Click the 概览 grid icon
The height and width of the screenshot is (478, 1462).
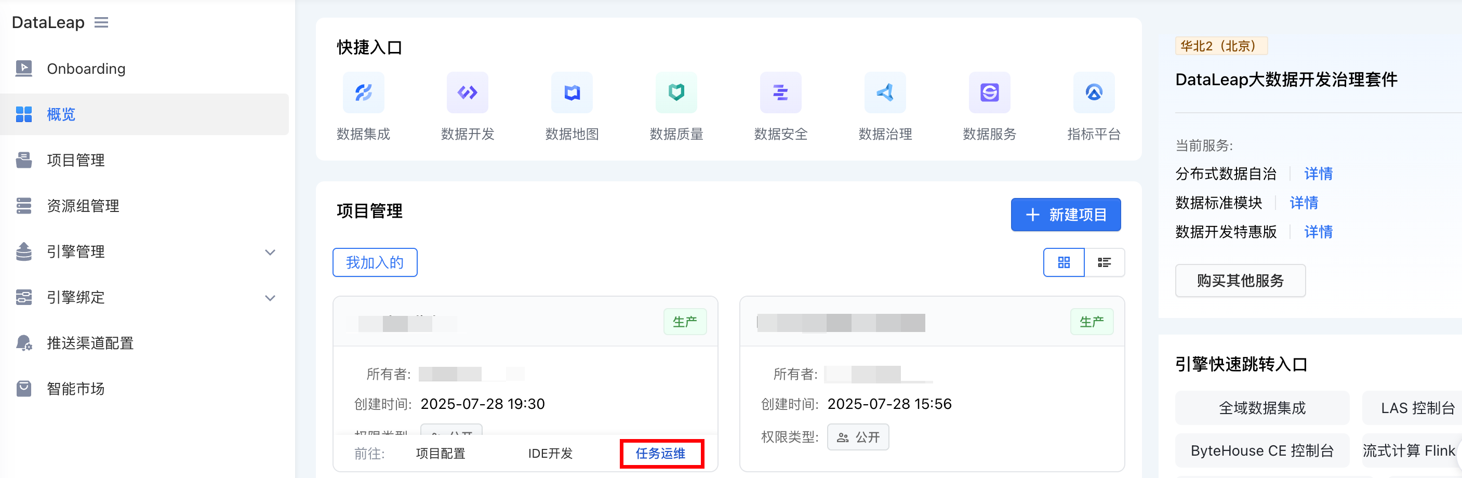tap(24, 114)
